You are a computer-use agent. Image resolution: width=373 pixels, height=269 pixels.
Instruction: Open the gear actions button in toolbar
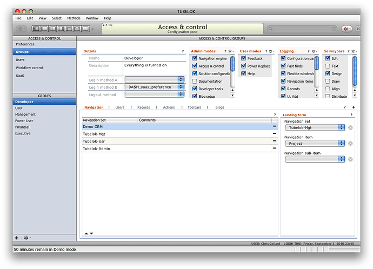coord(21,29)
